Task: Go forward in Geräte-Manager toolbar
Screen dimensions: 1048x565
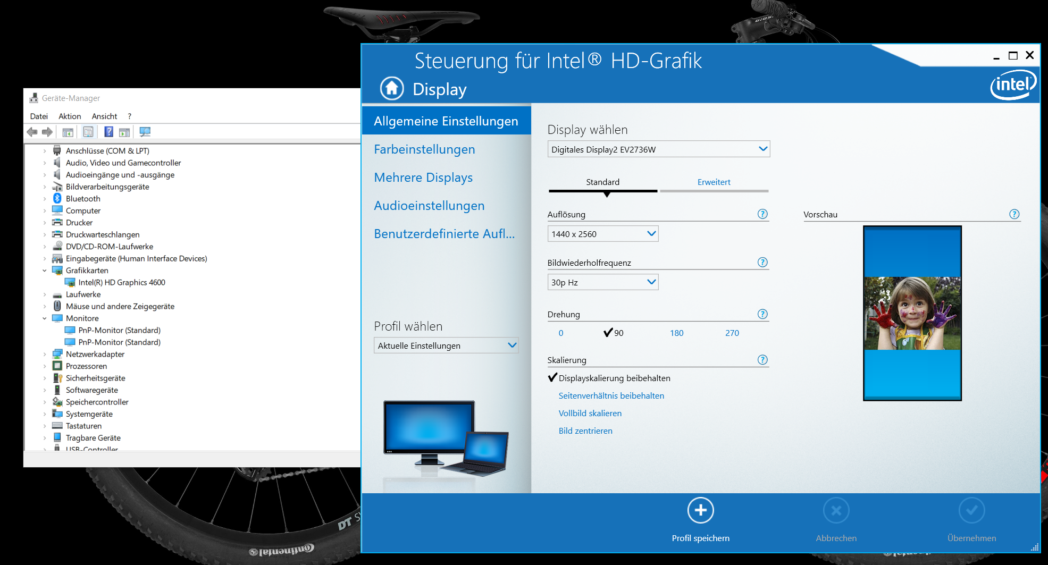Action: point(47,132)
